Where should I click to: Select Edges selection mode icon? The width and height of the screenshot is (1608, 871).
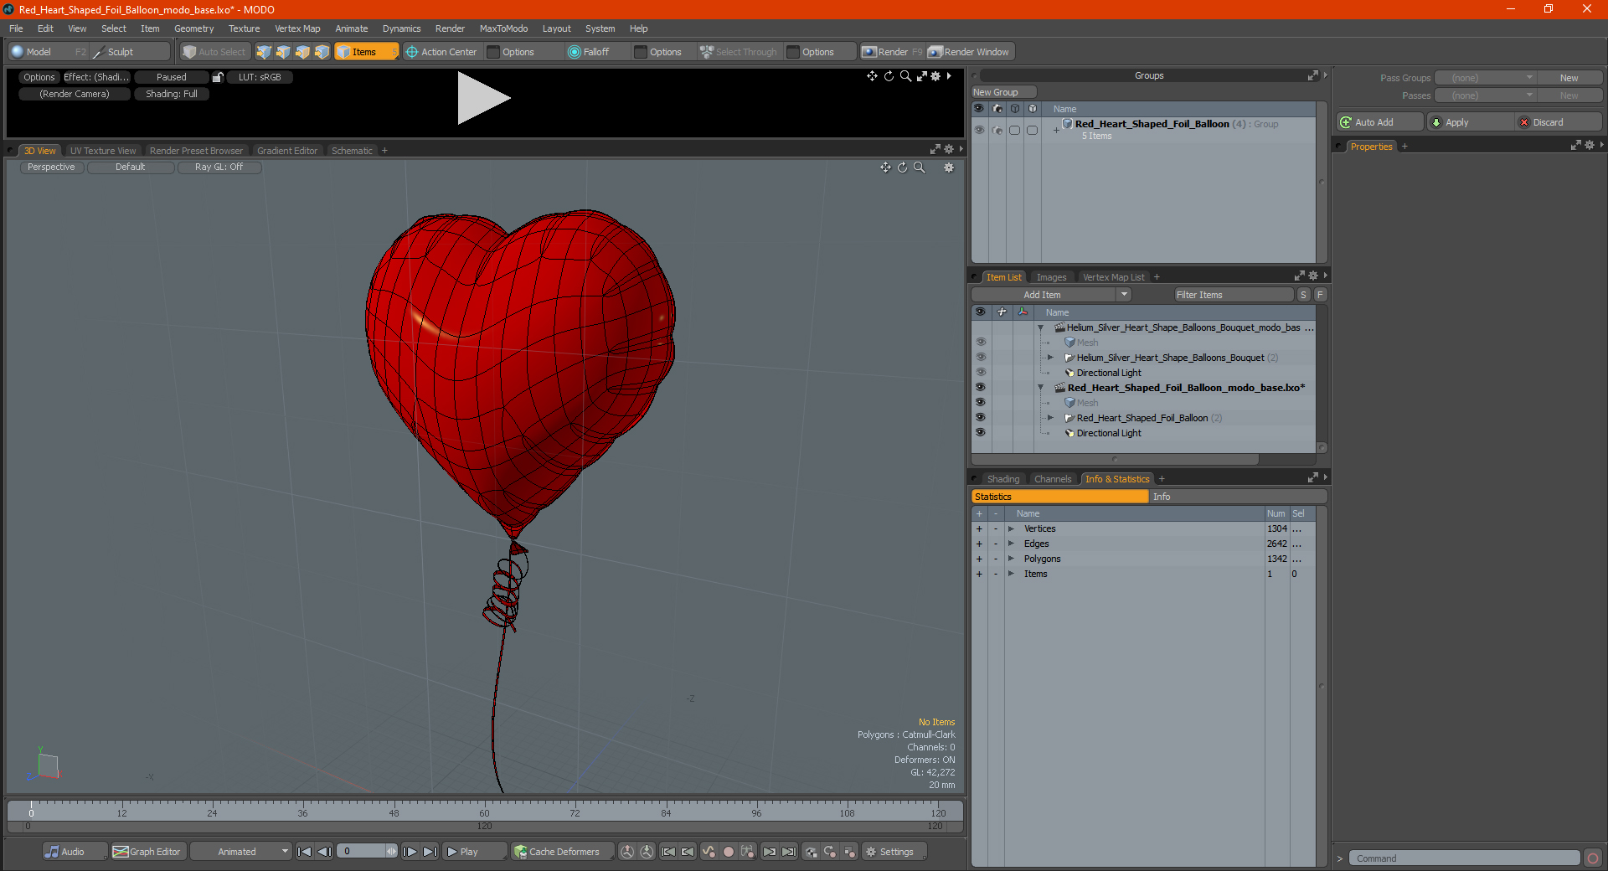click(x=283, y=52)
